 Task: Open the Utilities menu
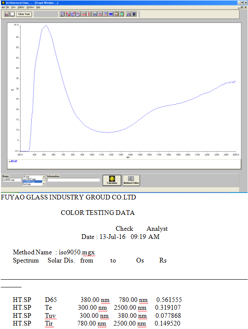pyautogui.click(x=21, y=7)
